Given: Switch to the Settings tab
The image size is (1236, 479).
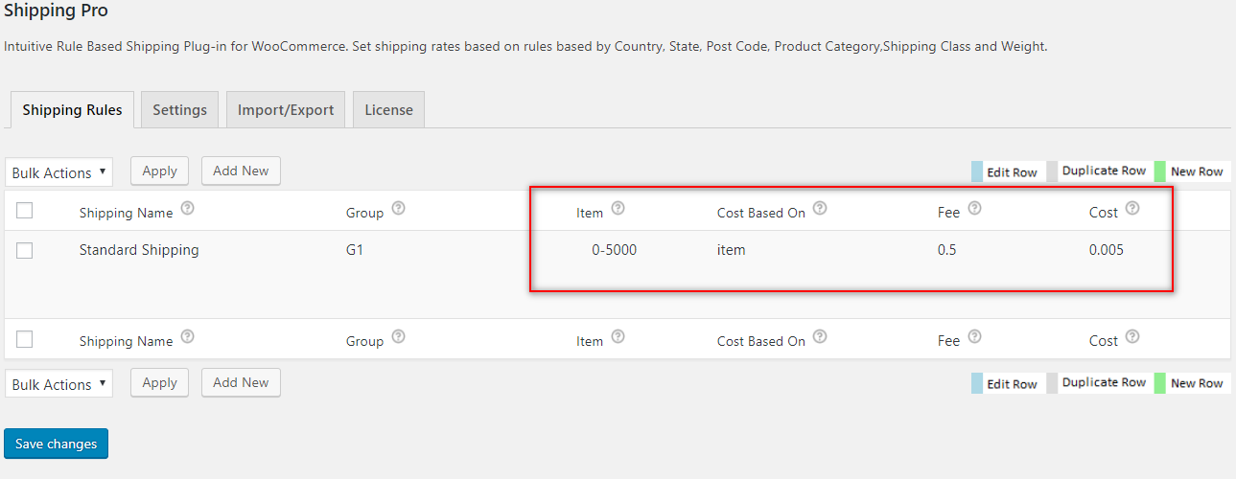Looking at the screenshot, I should 179,109.
